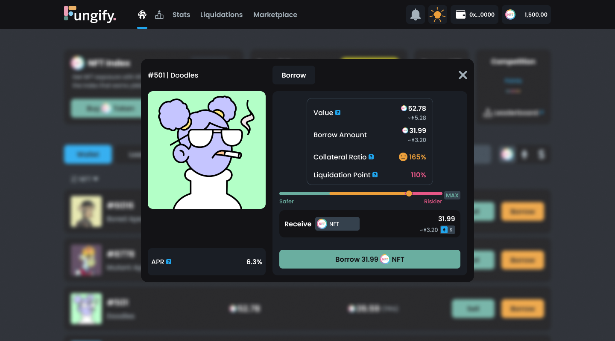The image size is (615, 341).
Task: Click the collateral risk slider handle
Action: (409, 194)
